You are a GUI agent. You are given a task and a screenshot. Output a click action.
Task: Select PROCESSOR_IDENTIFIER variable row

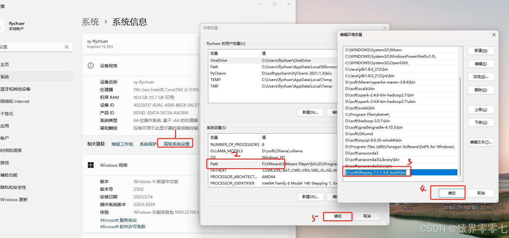click(273, 183)
